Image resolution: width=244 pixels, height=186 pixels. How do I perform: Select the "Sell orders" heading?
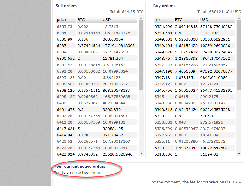[66, 6]
